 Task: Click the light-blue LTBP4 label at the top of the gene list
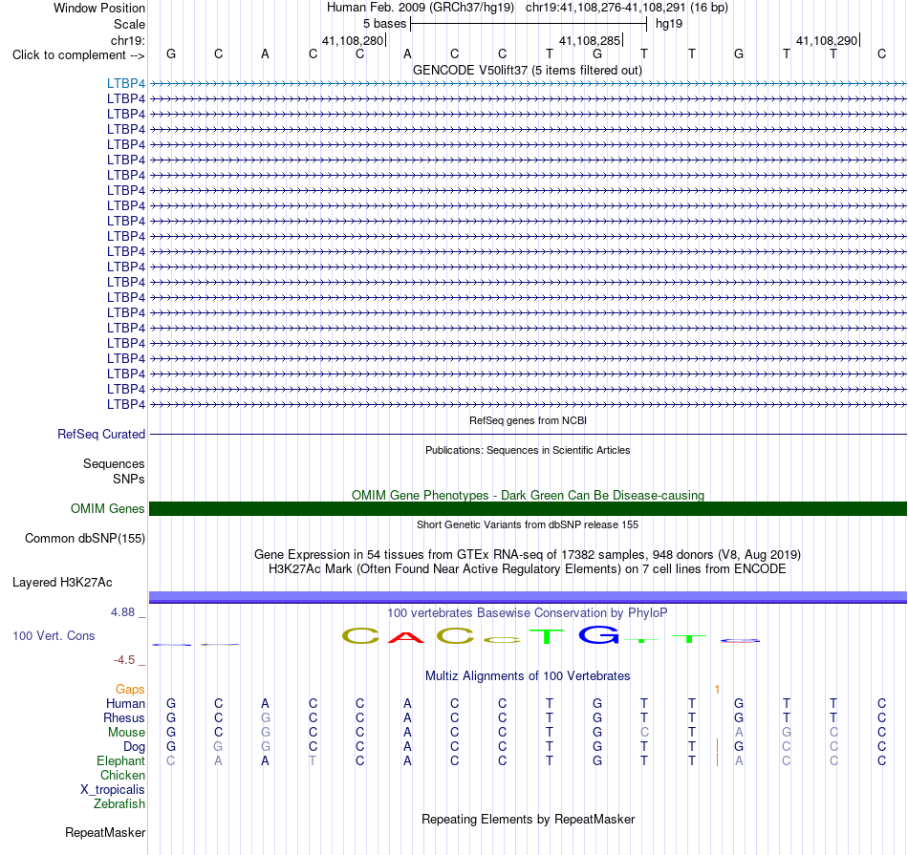coord(125,84)
